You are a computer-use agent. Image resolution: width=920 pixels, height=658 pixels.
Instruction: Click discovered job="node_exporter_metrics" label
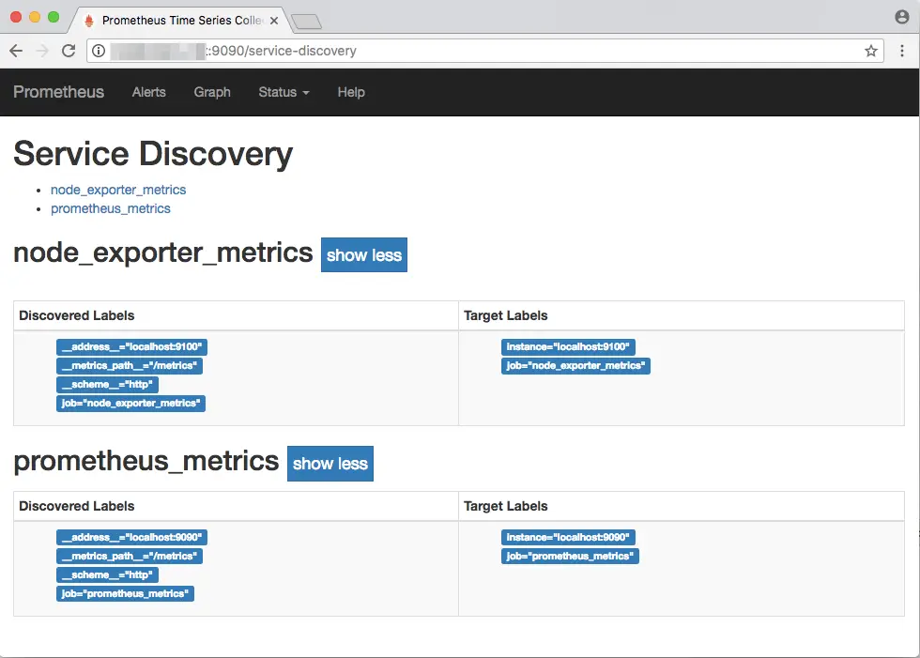(130, 404)
